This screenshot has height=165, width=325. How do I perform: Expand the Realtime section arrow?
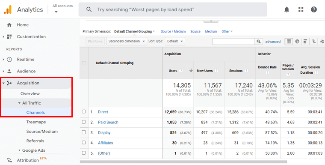(x=3, y=60)
